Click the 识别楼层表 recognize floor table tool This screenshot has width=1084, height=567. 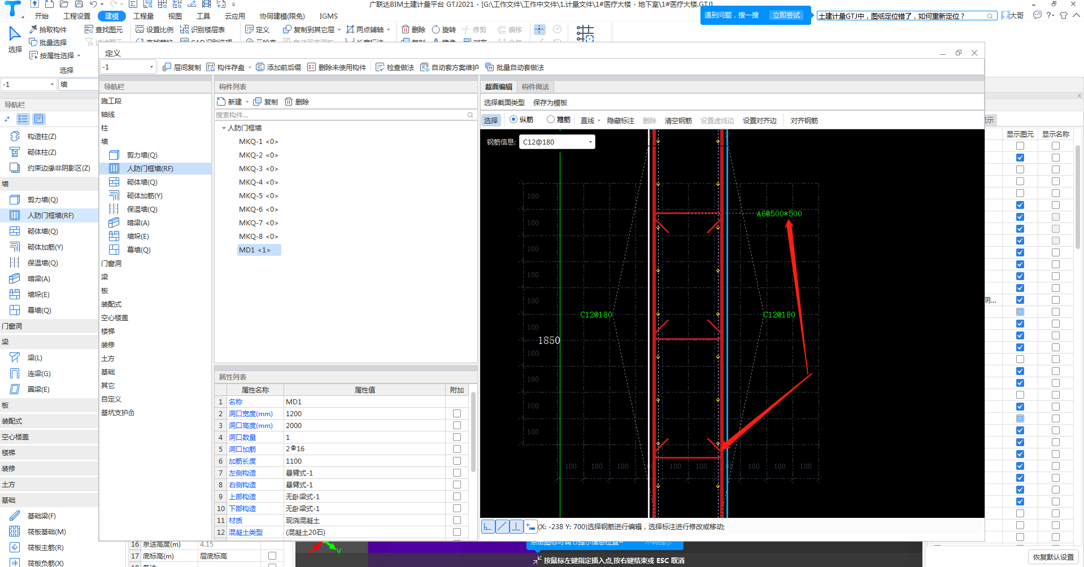pyautogui.click(x=202, y=29)
